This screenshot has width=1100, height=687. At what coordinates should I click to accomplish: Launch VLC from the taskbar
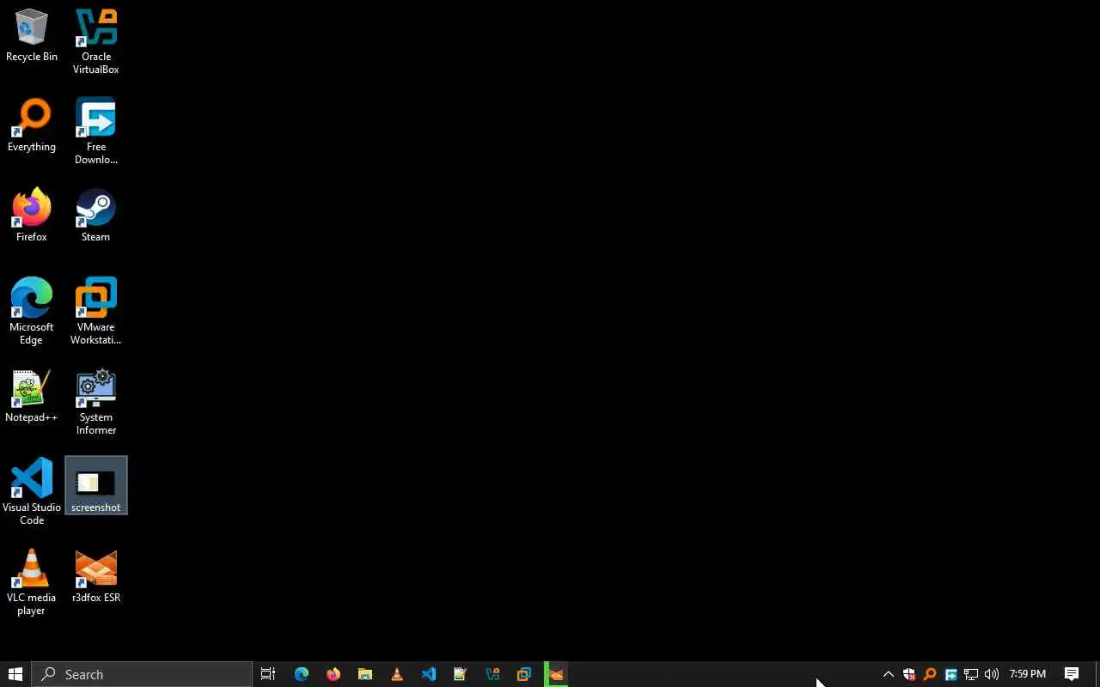tap(397, 674)
